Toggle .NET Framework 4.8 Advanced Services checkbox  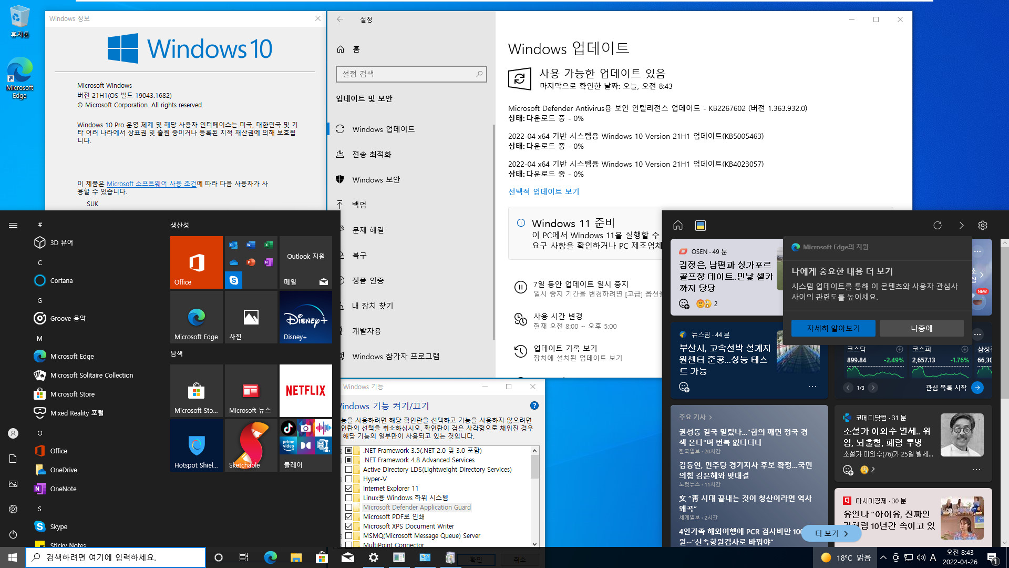348,460
